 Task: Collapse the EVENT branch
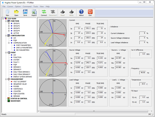click(6, 53)
